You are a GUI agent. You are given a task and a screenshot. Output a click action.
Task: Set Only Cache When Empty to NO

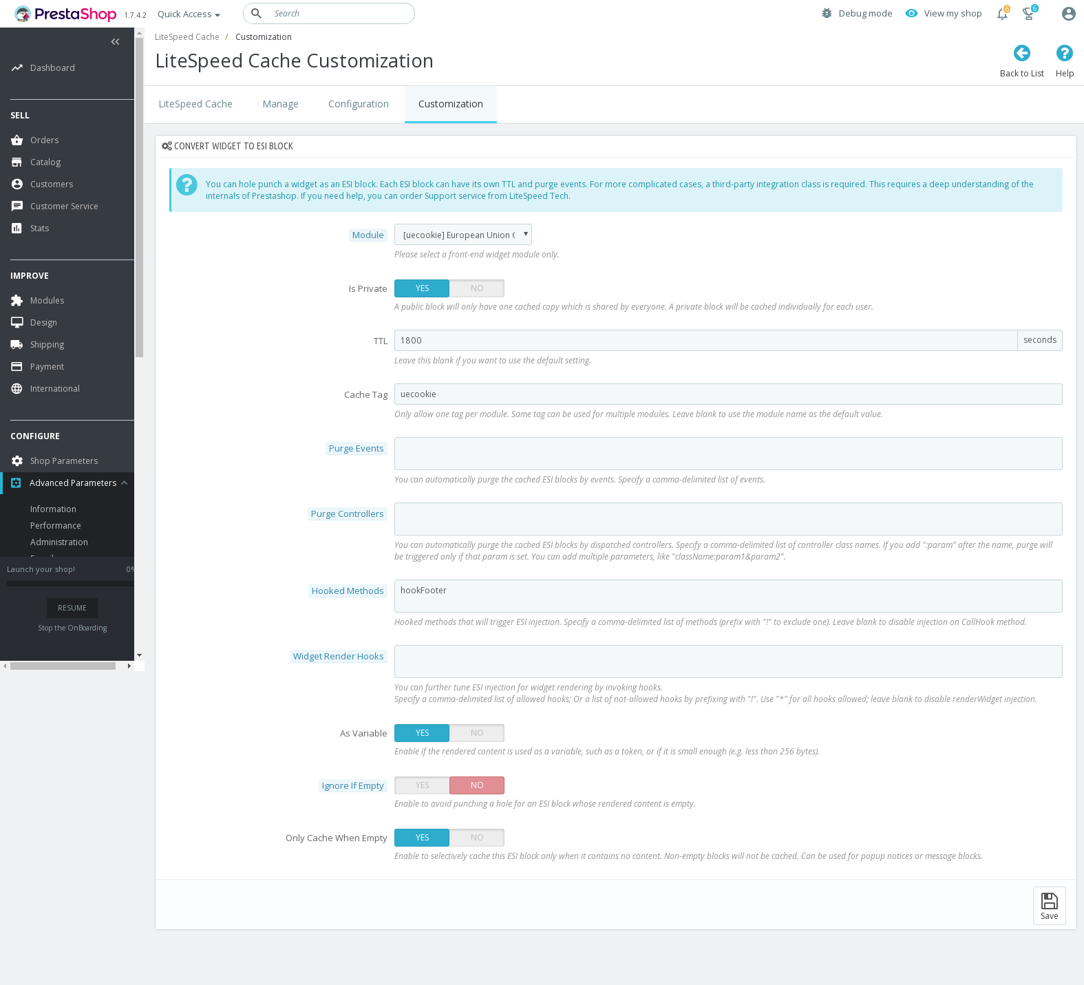pos(477,838)
